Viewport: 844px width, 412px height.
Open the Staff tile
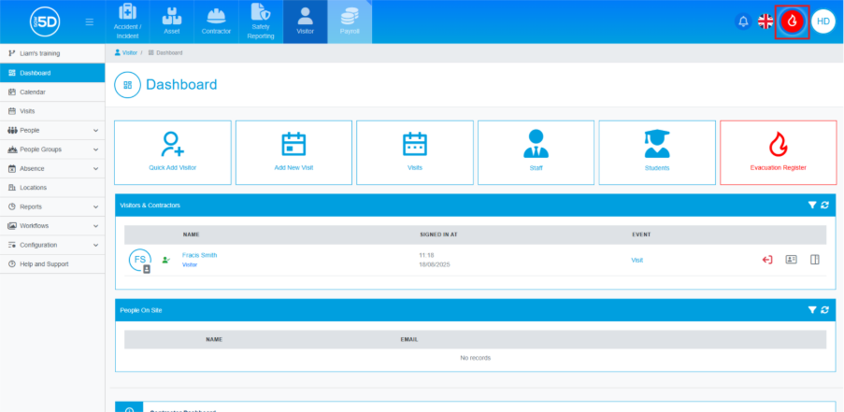click(x=536, y=153)
